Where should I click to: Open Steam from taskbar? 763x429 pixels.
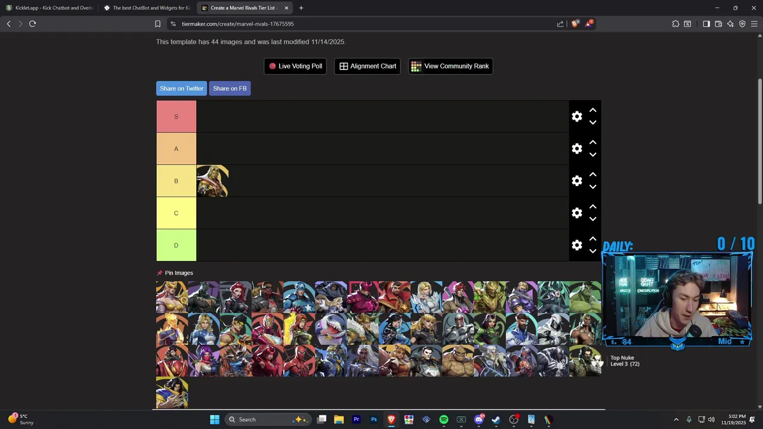(496, 419)
